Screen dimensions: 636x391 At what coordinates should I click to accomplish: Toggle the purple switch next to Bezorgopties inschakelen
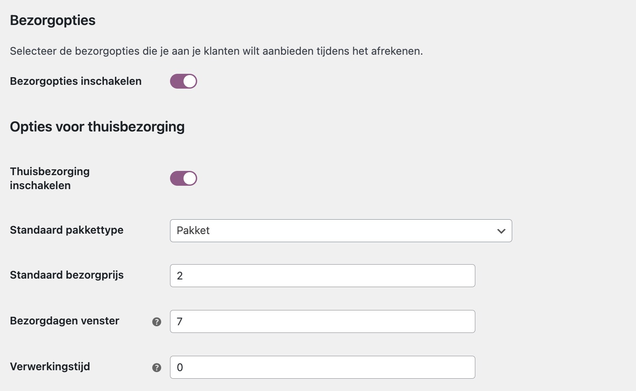(183, 81)
